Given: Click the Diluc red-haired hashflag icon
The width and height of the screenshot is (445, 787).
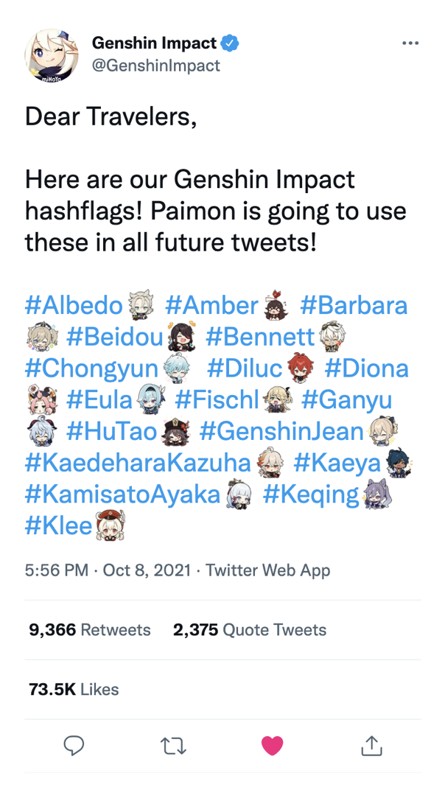Looking at the screenshot, I should (301, 368).
